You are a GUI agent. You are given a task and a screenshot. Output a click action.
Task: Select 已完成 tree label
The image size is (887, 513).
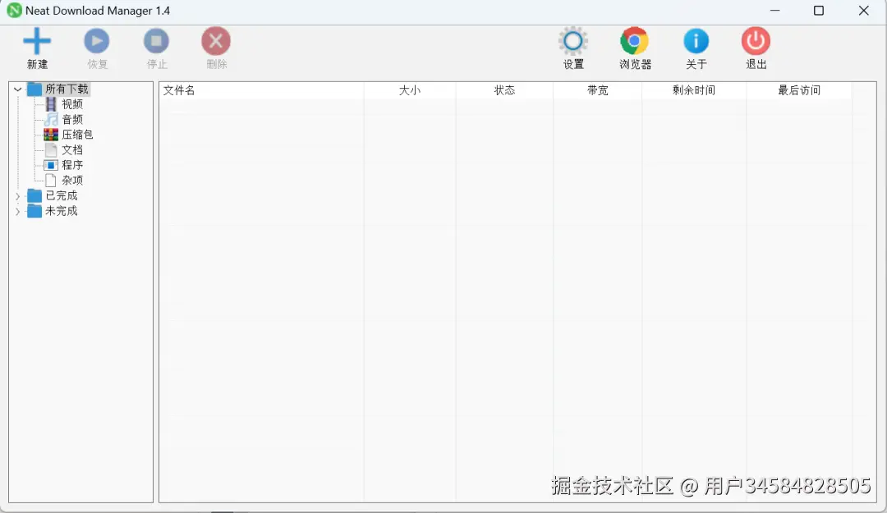61,195
